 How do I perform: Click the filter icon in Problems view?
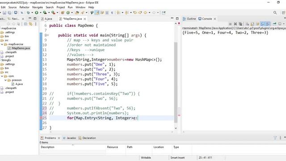275,138
